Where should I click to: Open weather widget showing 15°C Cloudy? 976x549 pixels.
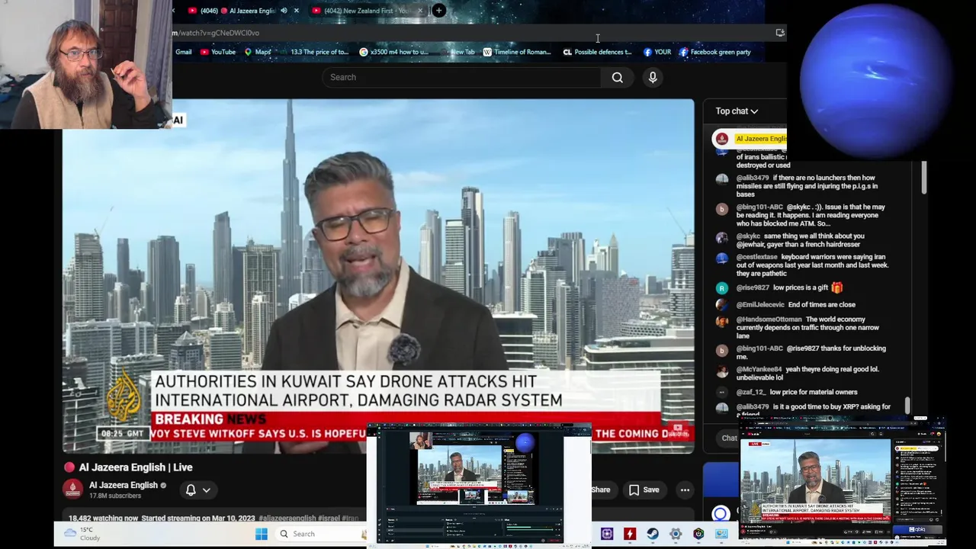pos(83,534)
